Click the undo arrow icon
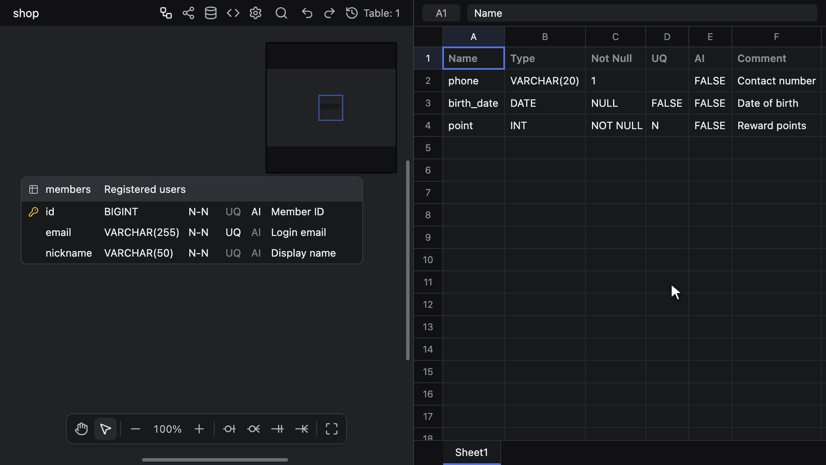The height and width of the screenshot is (465, 826). tap(307, 13)
